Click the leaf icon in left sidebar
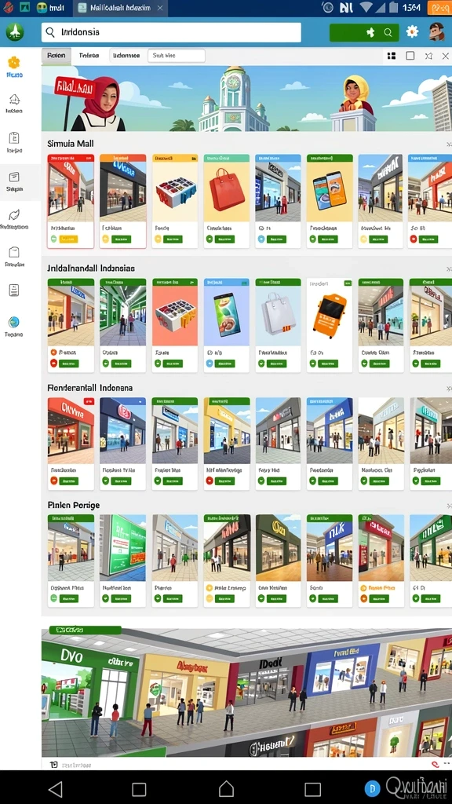 pos(14,214)
